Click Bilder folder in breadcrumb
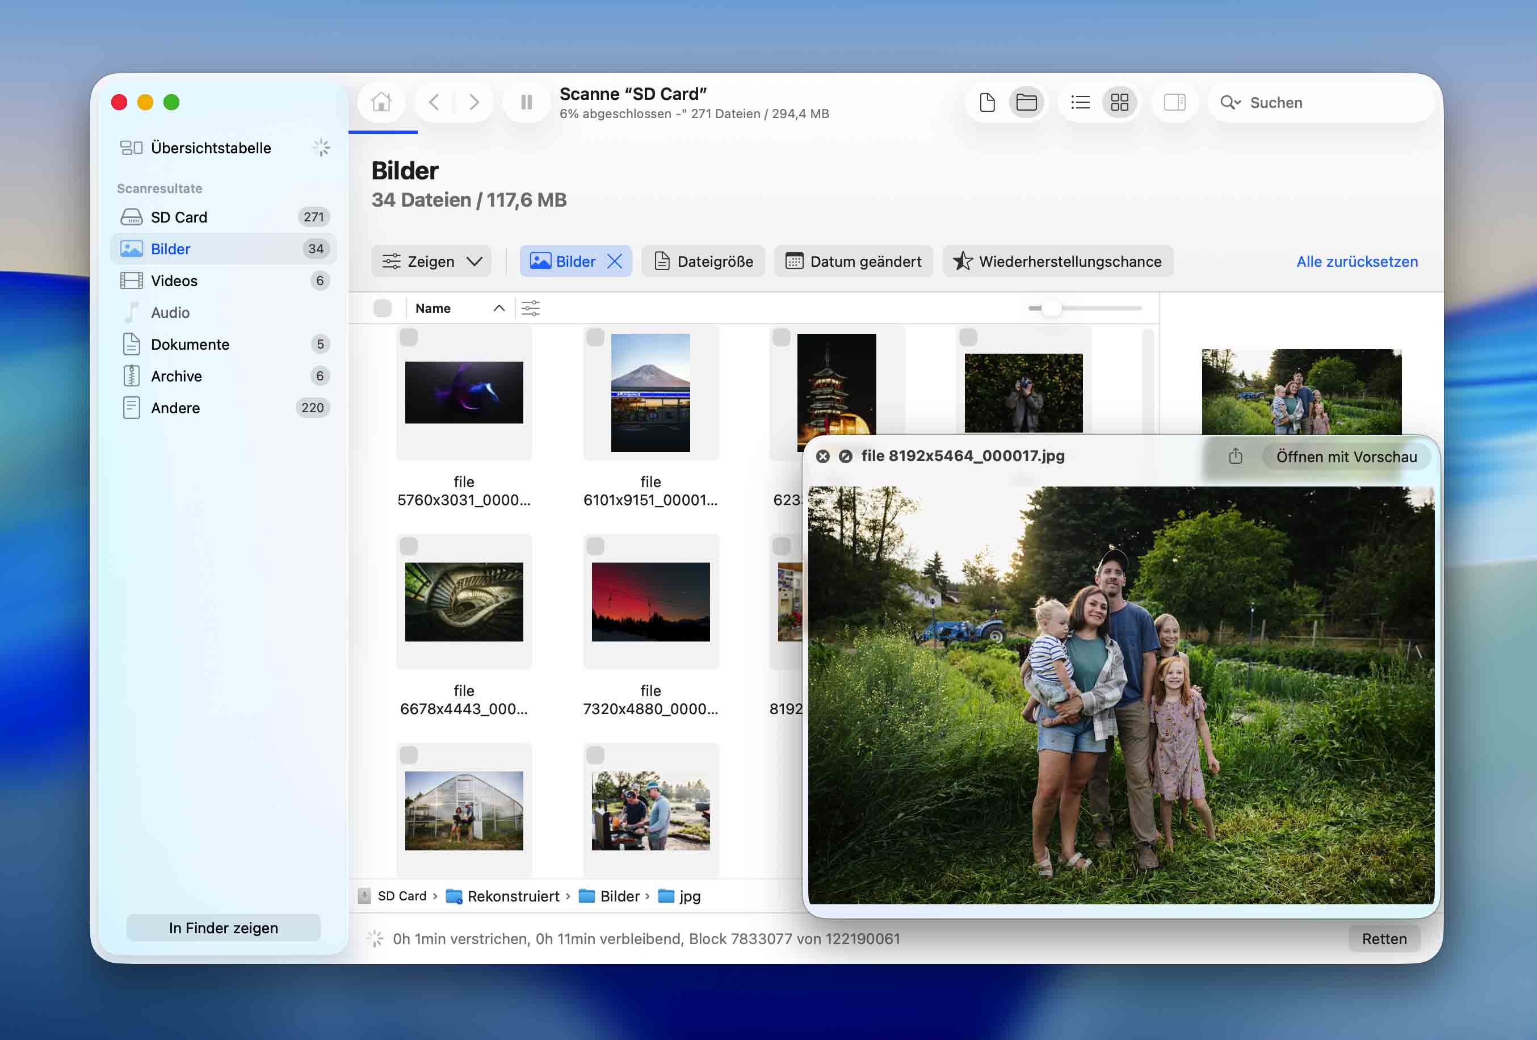This screenshot has width=1537, height=1040. 610,896
